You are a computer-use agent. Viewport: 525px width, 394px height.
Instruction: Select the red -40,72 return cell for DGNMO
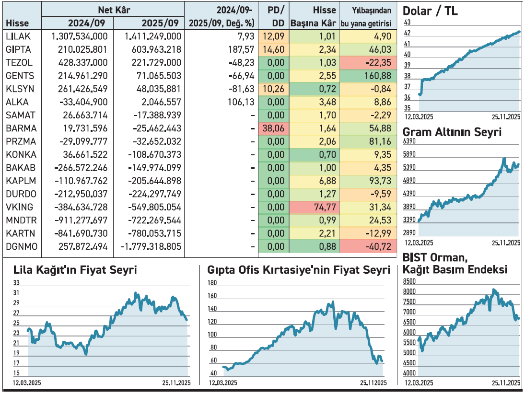(368, 246)
